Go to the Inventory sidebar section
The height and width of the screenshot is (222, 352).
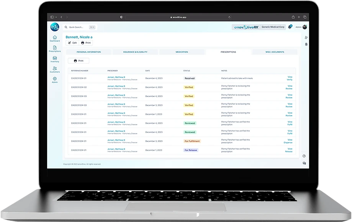tap(54, 59)
